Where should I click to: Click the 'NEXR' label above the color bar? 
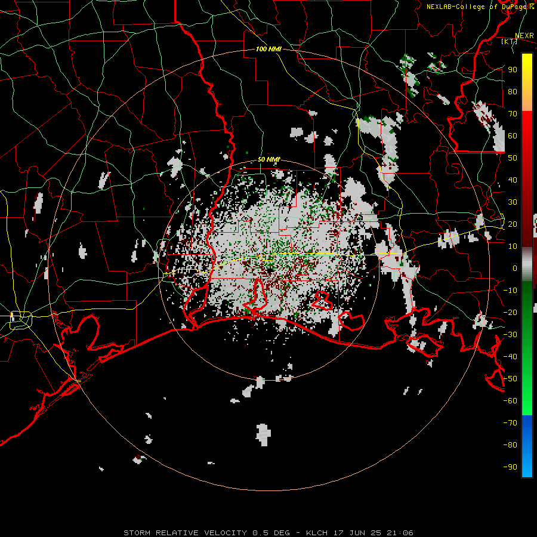524,36
